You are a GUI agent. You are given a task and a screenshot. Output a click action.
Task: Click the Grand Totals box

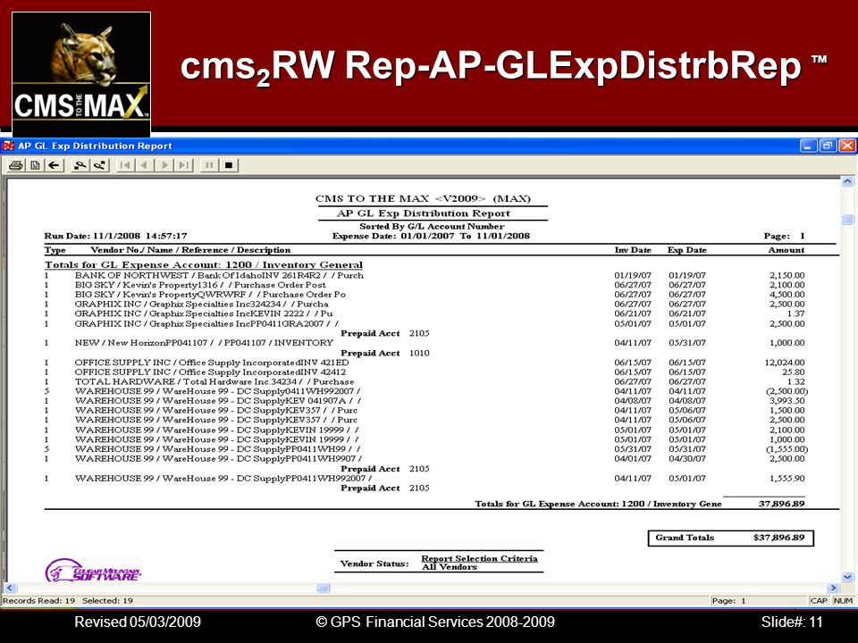pyautogui.click(x=730, y=538)
